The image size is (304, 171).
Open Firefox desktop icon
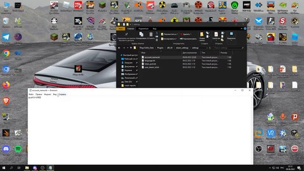pyautogui.click(x=6, y=86)
